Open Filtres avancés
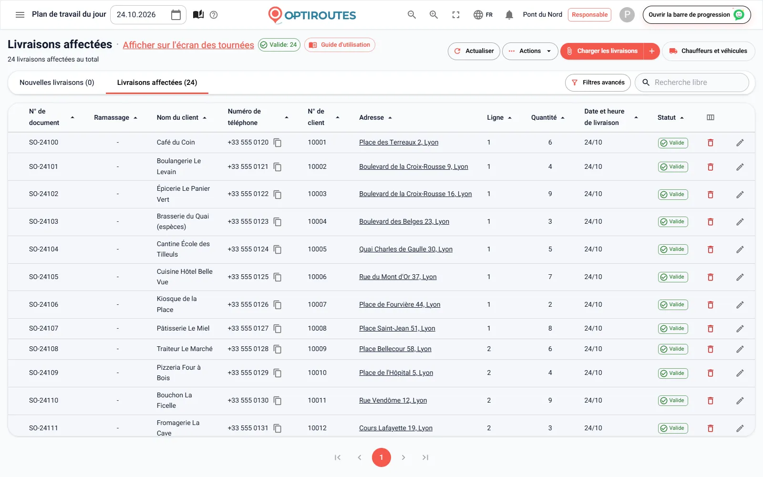This screenshot has width=763, height=477. (598, 83)
